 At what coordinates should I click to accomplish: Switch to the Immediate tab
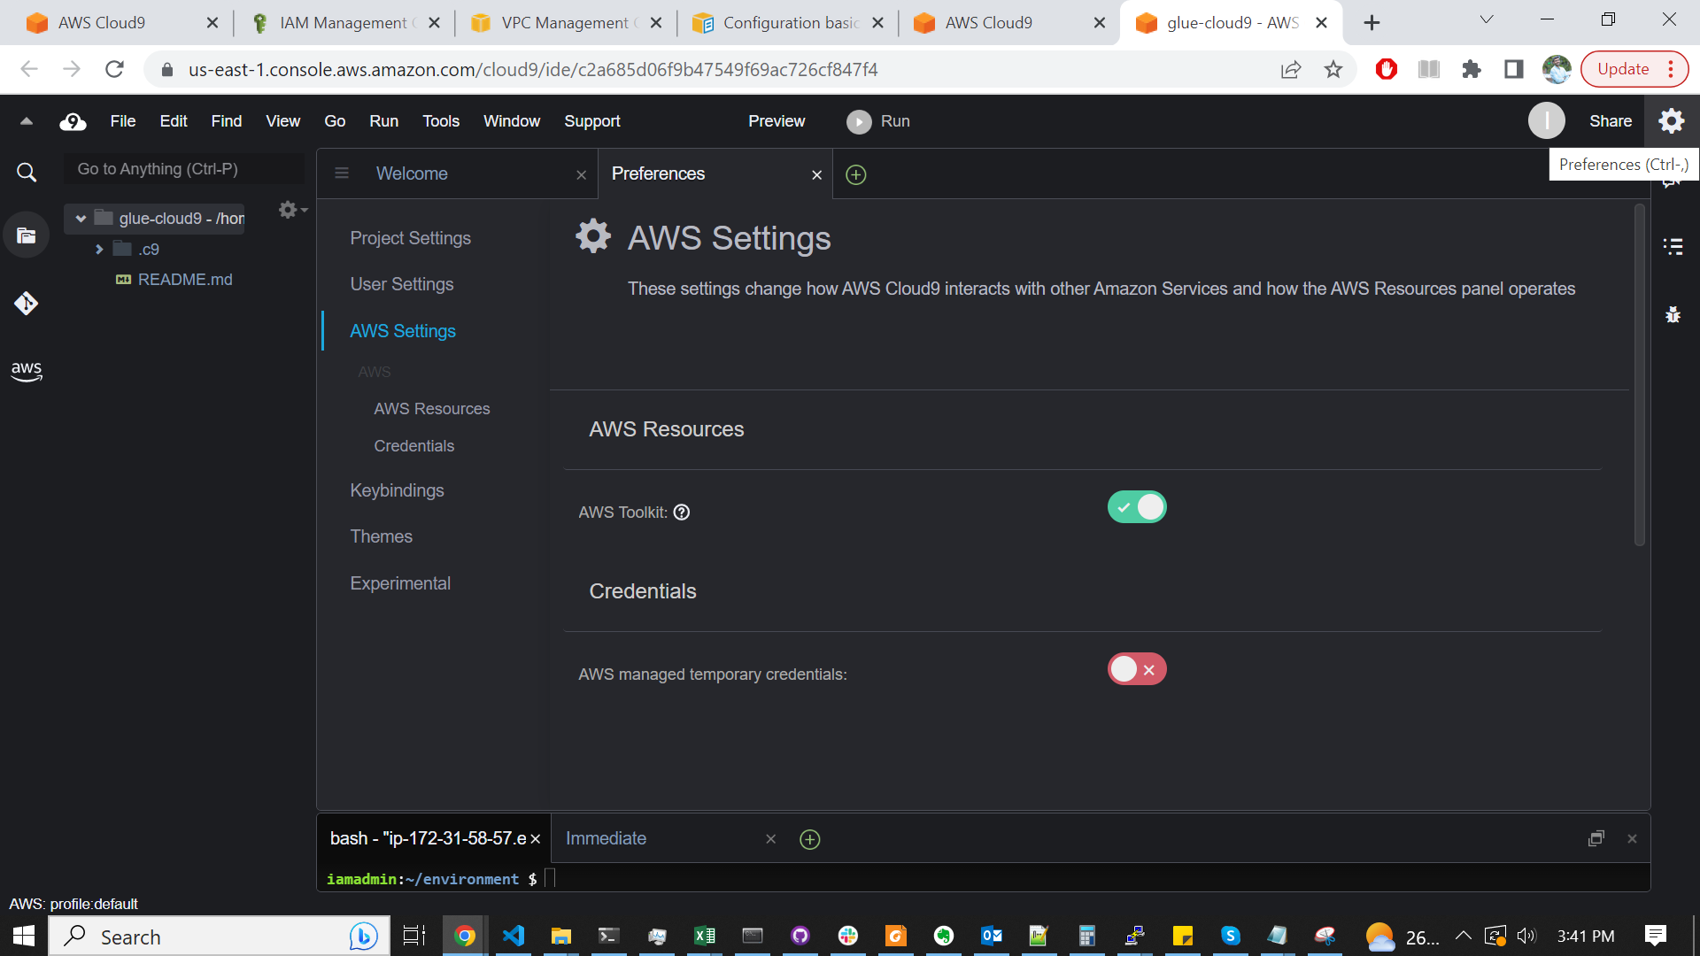[x=606, y=838]
